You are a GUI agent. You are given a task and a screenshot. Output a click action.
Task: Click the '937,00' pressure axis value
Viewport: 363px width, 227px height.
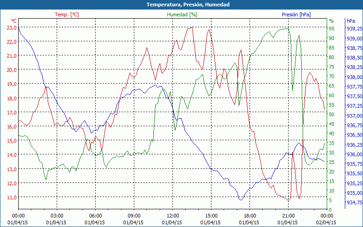(354, 116)
